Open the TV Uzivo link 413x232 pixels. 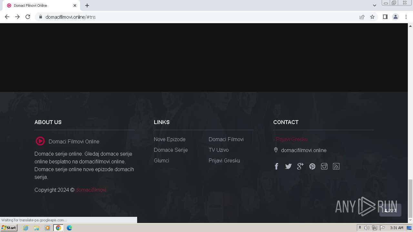218,150
